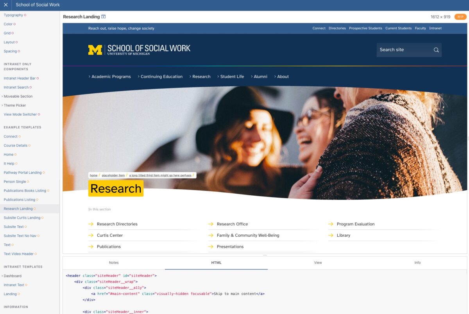Screen dimensions: 469x314
Task: Open the Publications section link
Action: (x=109, y=247)
